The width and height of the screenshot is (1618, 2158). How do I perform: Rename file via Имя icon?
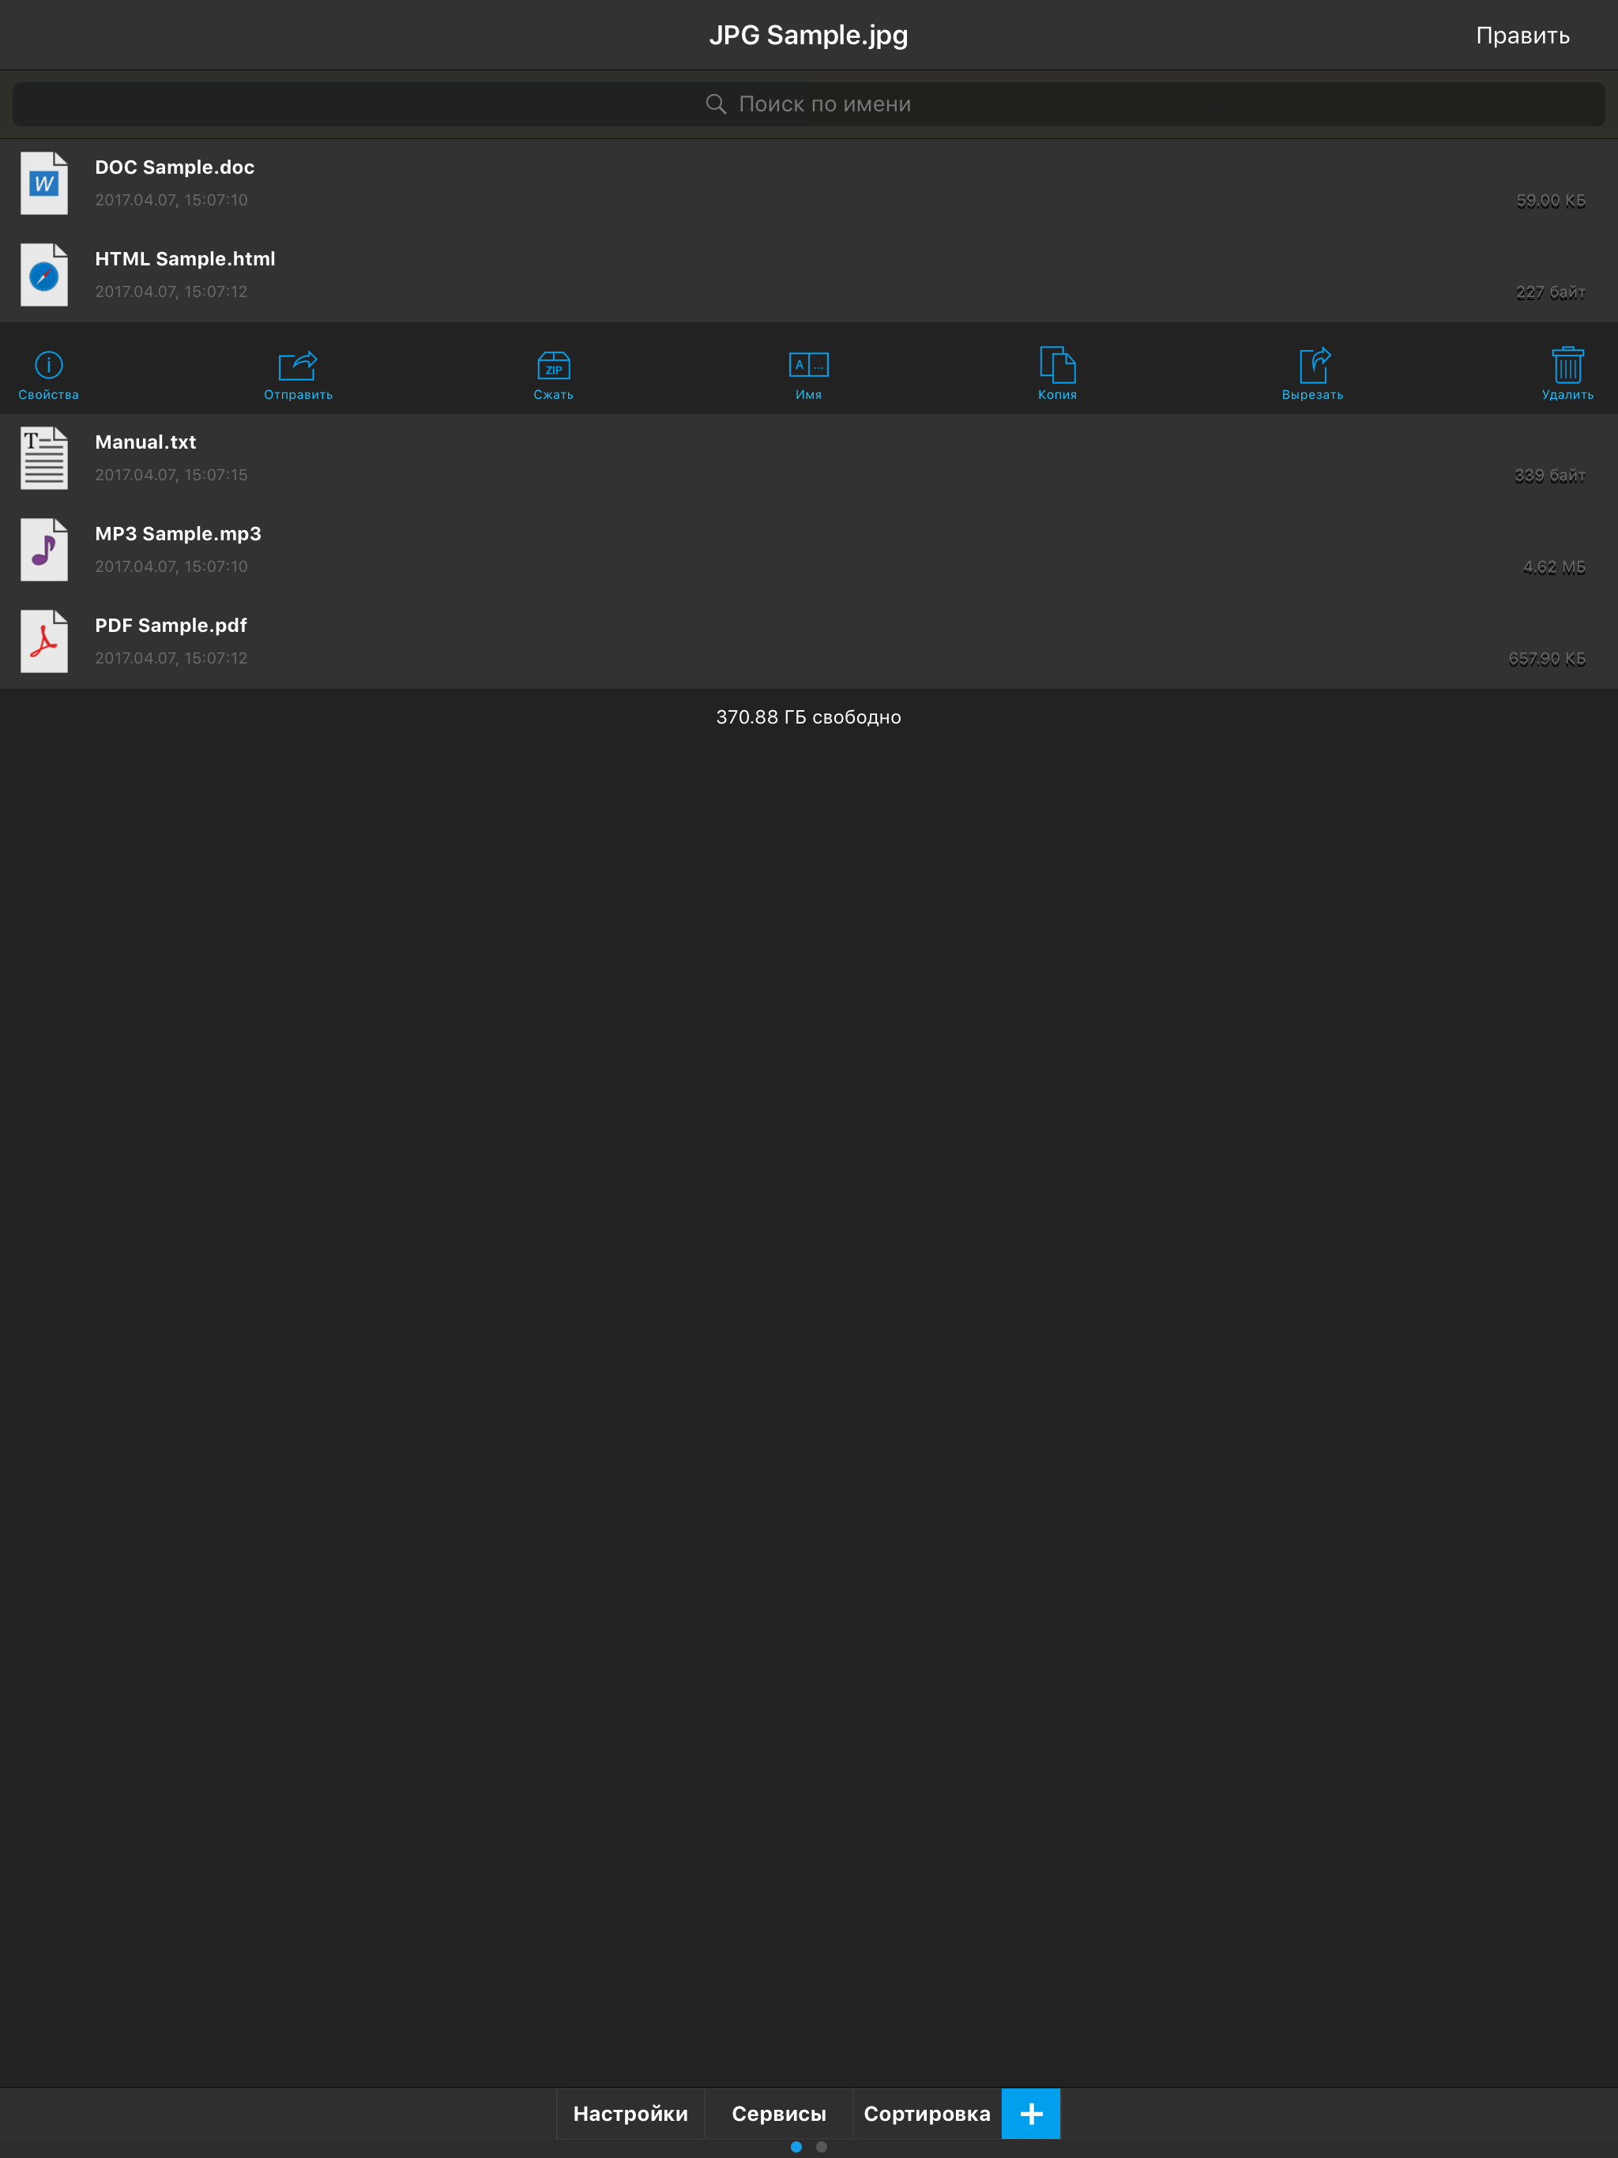(x=808, y=374)
